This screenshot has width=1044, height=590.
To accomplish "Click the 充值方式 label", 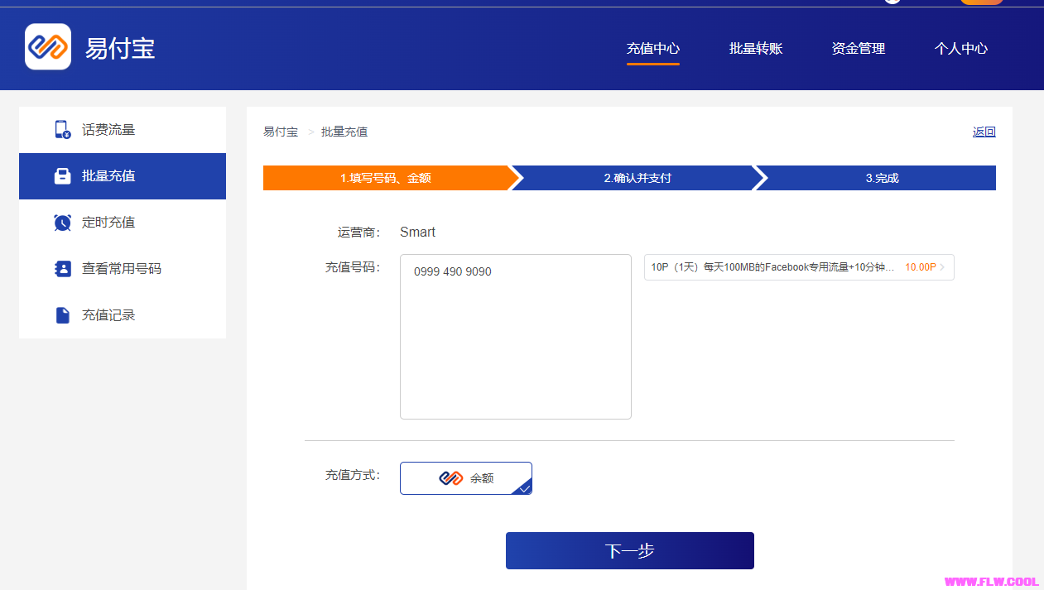I will tap(353, 475).
